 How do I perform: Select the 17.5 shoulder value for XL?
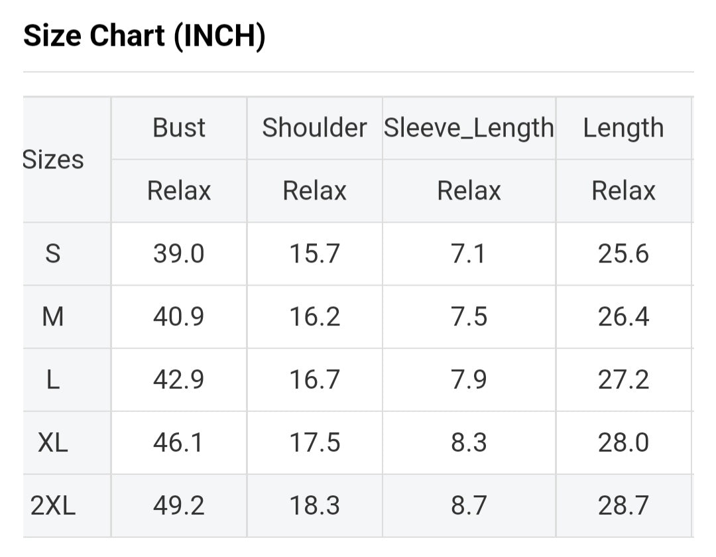click(x=314, y=443)
